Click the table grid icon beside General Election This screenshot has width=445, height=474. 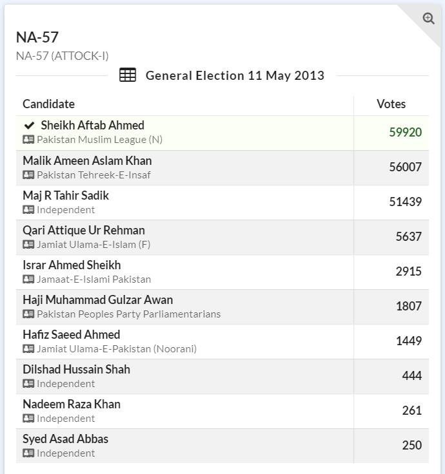[x=128, y=75]
